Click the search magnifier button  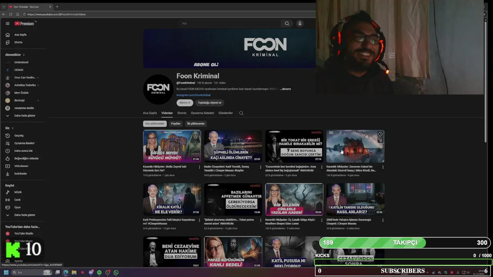pos(287,23)
